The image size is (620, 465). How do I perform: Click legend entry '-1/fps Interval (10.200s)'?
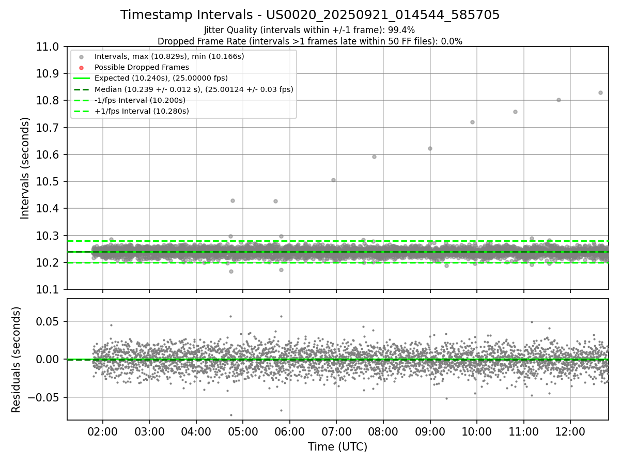140,100
